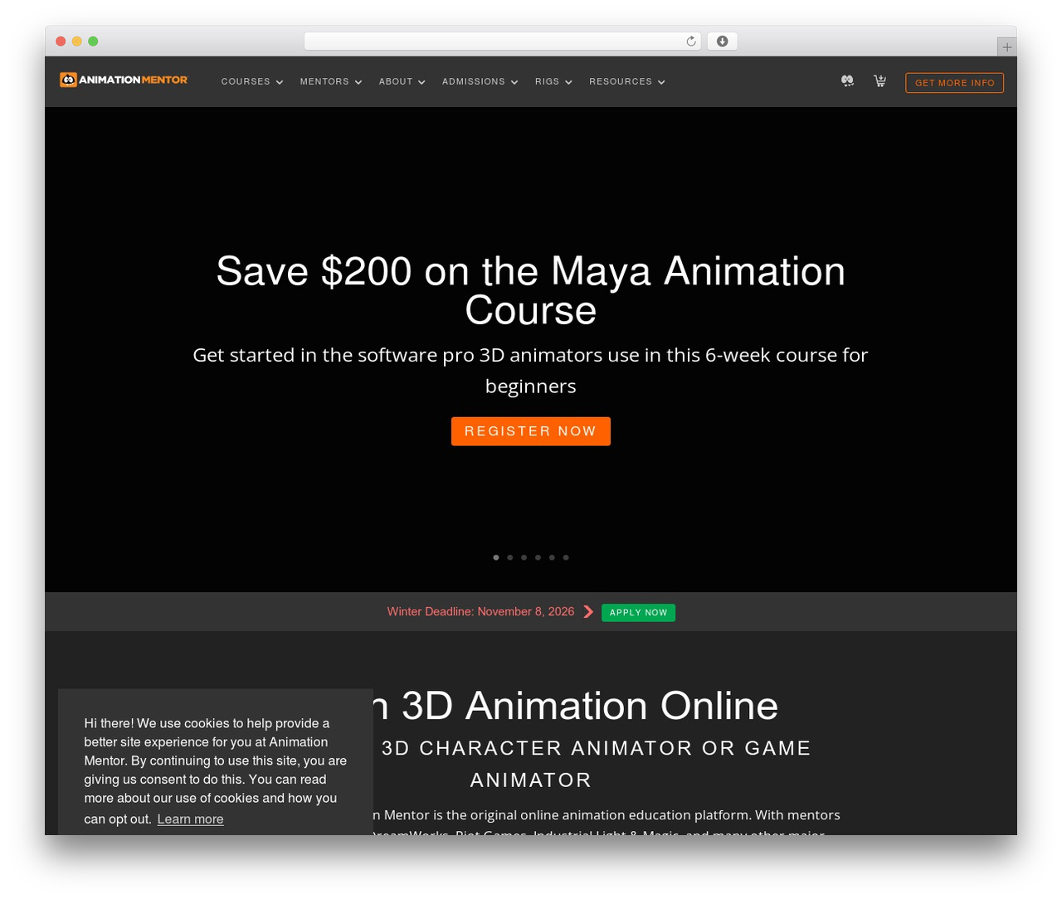Screen dimensions: 1062x899
Task: Minimize the window with the yellow button
Action: (x=77, y=41)
